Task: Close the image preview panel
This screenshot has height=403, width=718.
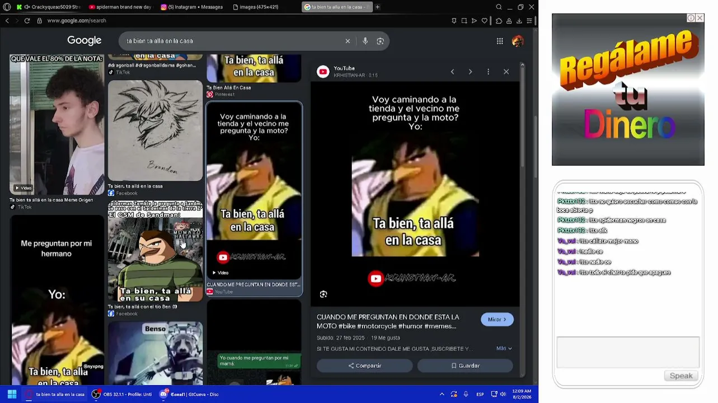Action: 506,72
